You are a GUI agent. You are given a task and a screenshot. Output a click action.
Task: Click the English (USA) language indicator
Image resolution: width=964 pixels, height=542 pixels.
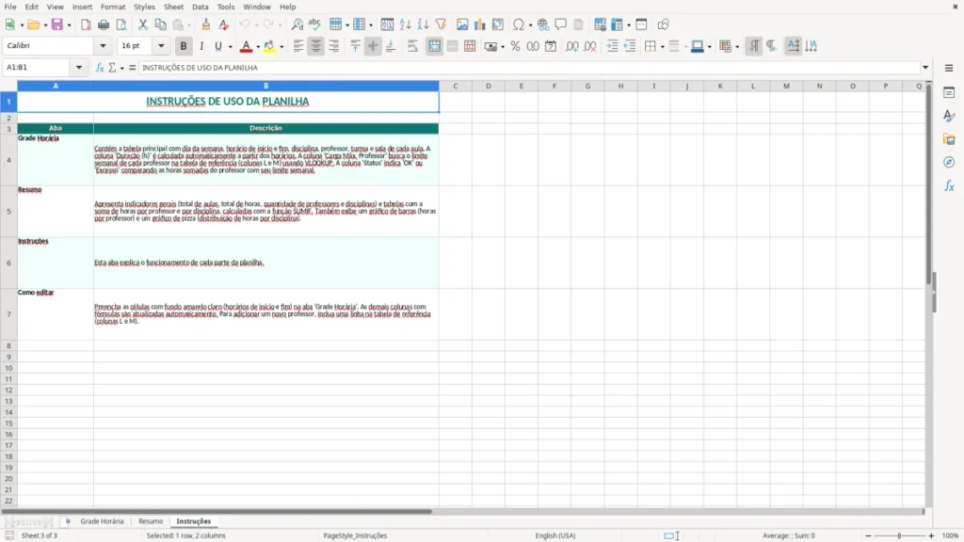(x=555, y=535)
